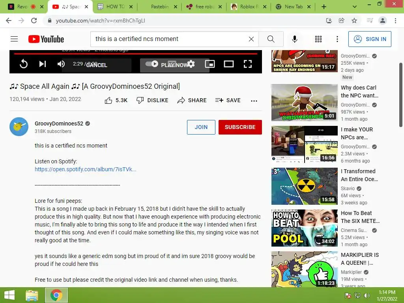Viewport: 404px width, 303px height.
Task: Open Christmas ending video thumbnail
Action: point(304,103)
